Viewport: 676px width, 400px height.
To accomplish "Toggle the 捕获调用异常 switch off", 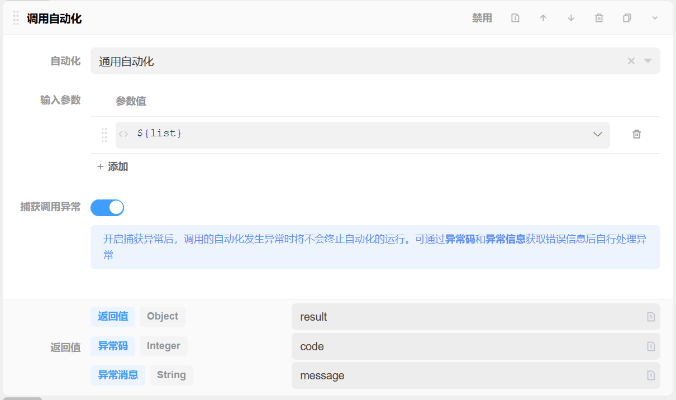I will coord(107,208).
